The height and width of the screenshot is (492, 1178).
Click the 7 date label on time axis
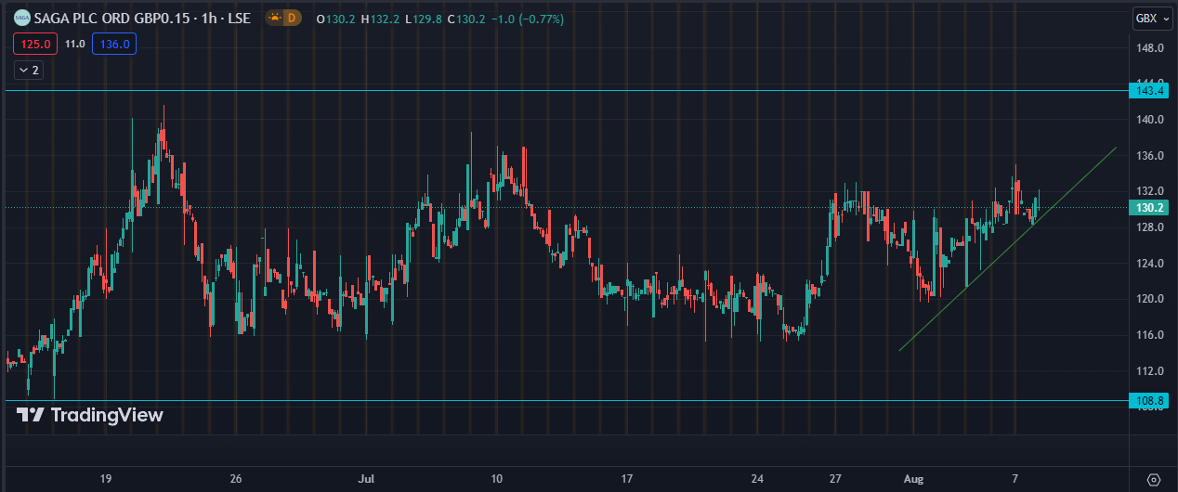1015,479
